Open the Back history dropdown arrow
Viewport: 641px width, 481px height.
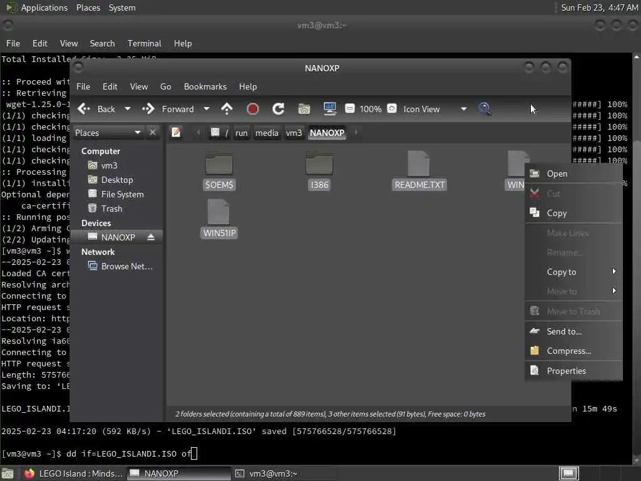coord(128,109)
